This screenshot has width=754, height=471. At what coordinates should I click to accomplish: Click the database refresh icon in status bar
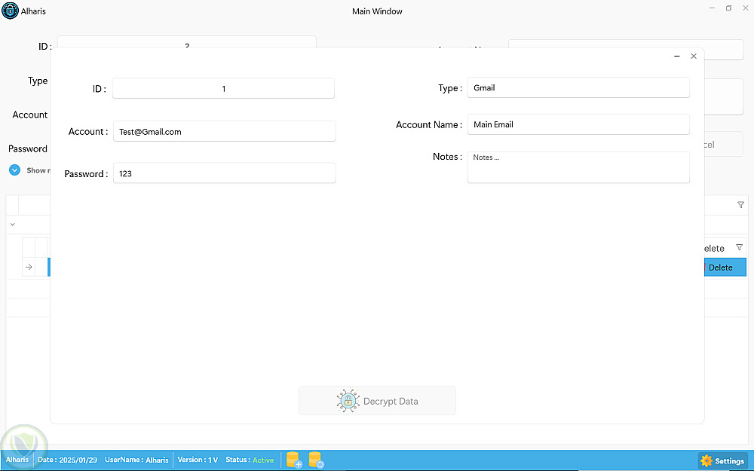pyautogui.click(x=316, y=460)
